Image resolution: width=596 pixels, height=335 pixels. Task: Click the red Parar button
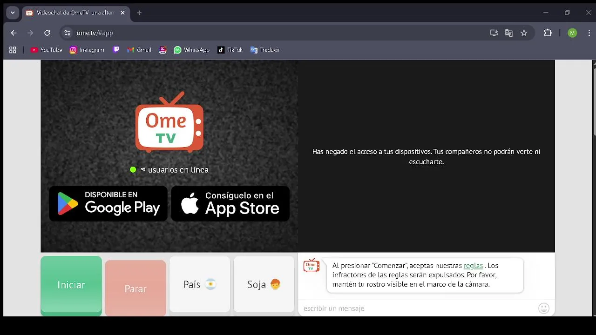pyautogui.click(x=135, y=288)
